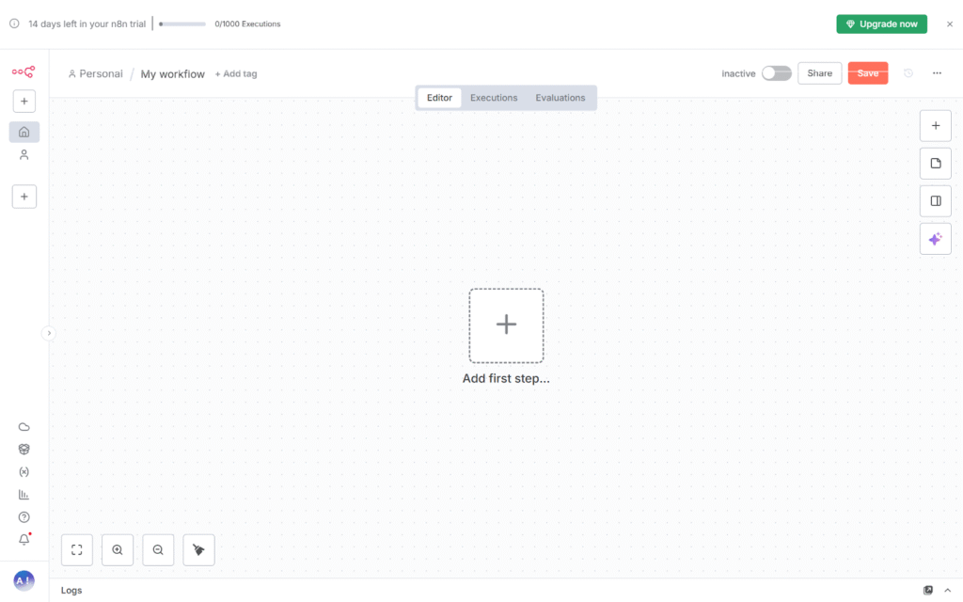Switch to the Executions tab
Viewport: 963px width, 602px height.
494,98
